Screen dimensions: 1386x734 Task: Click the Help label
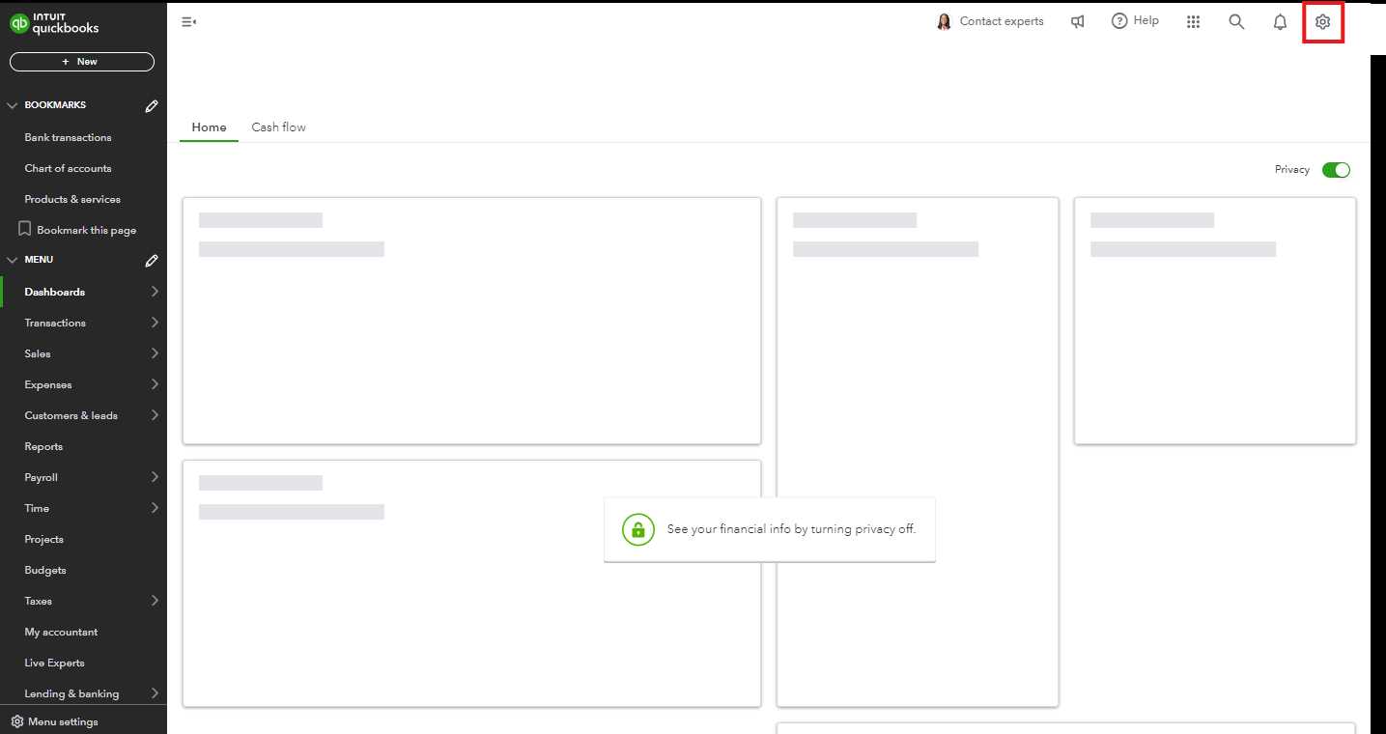coord(1146,20)
